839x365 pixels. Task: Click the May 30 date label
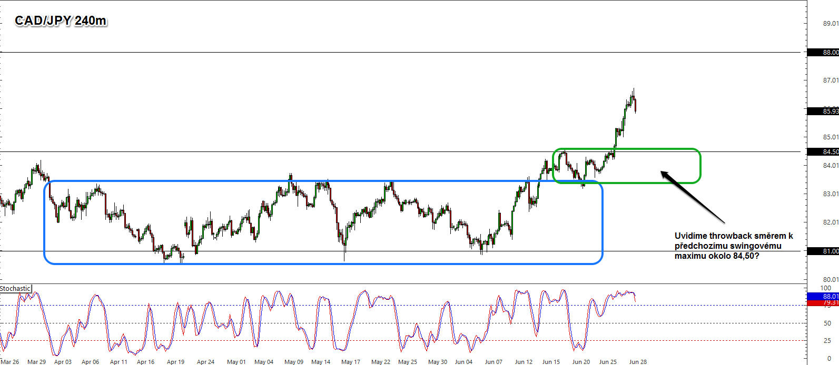click(438, 362)
